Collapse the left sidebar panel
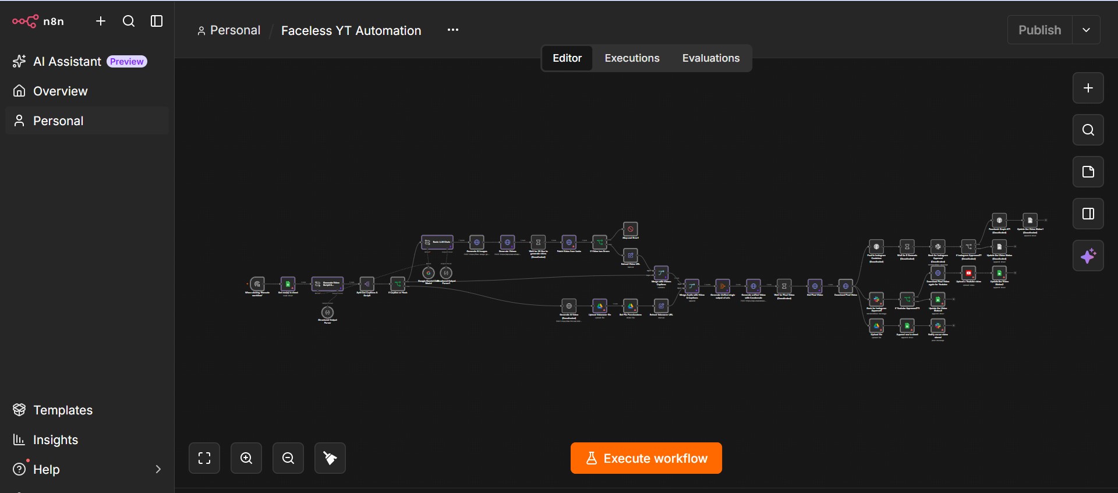The image size is (1118, 493). click(x=157, y=22)
